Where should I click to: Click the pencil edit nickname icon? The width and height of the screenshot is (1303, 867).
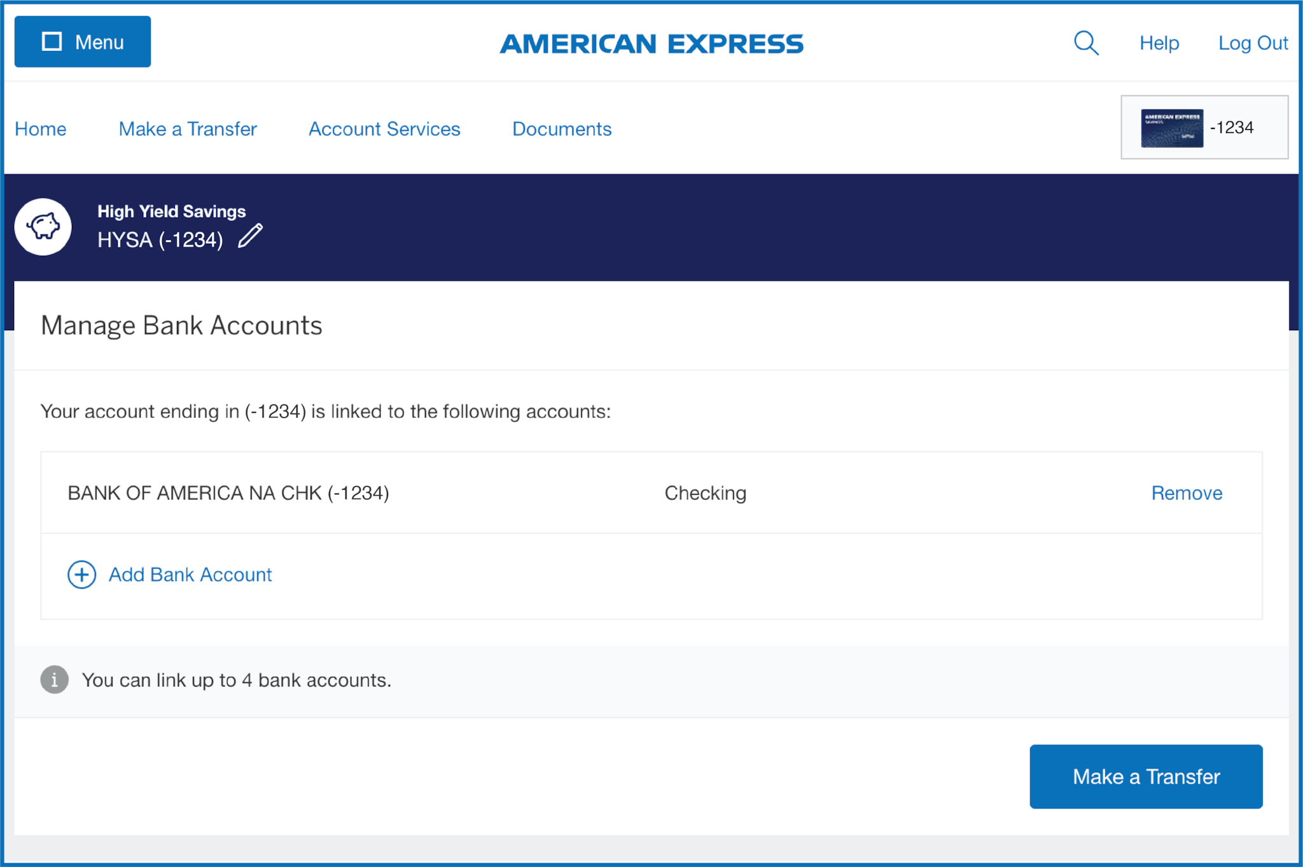pos(250,236)
